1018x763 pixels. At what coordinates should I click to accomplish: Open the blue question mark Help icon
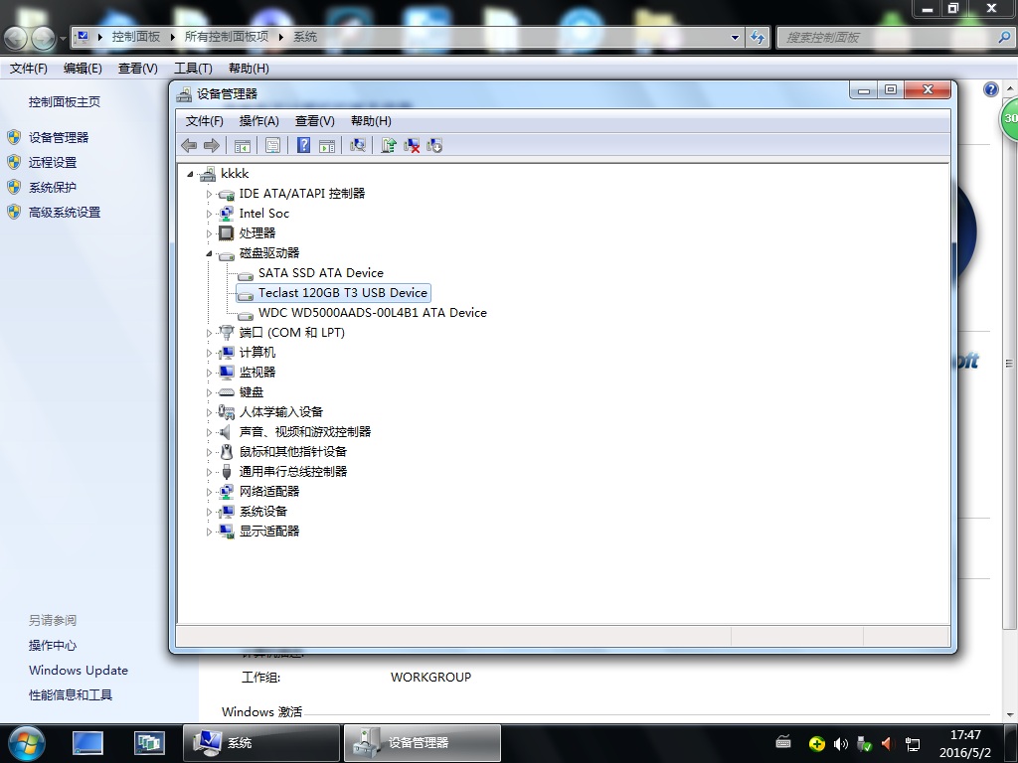tap(303, 145)
